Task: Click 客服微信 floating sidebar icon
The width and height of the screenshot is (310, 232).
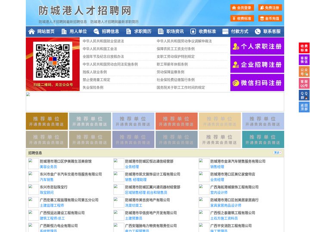Action: pos(304,60)
